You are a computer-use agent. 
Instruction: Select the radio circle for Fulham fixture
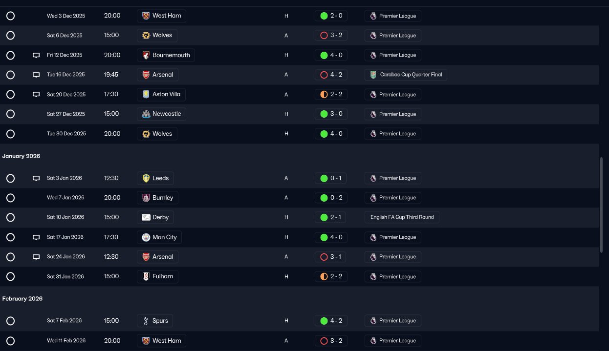[10, 277]
